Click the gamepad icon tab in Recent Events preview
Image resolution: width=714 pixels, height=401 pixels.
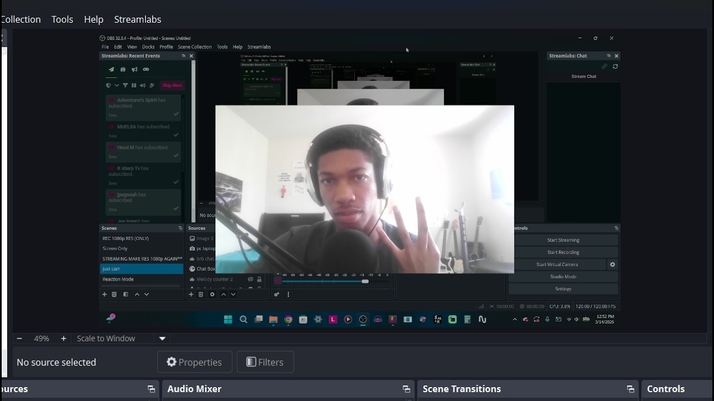pyautogui.click(x=146, y=70)
